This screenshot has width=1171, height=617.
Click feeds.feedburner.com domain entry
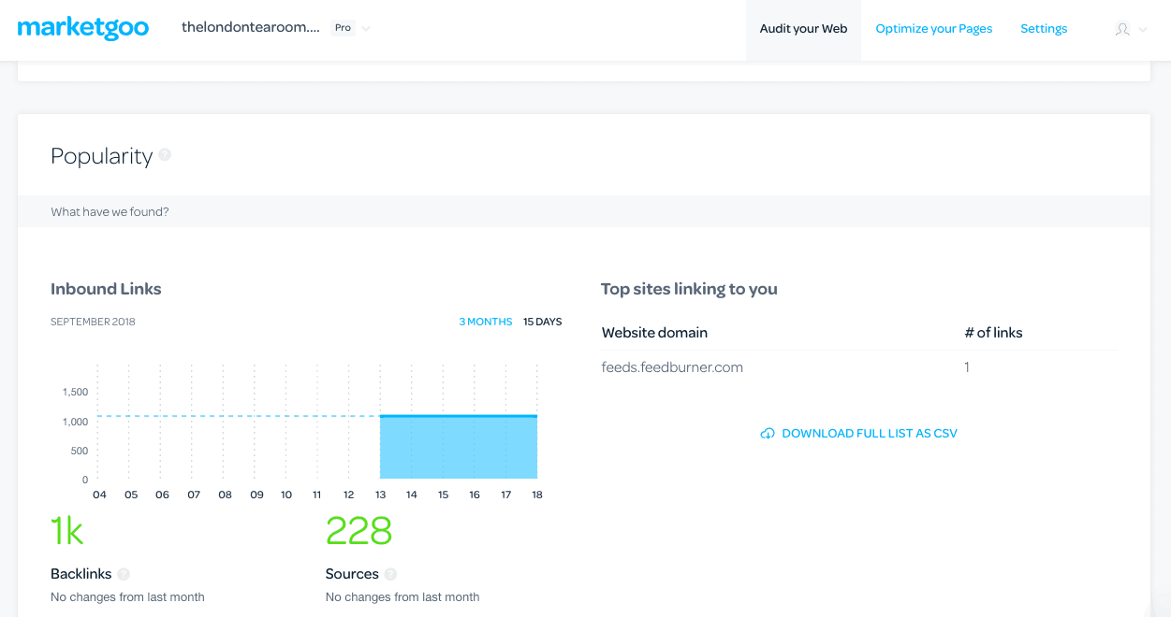[x=672, y=367]
